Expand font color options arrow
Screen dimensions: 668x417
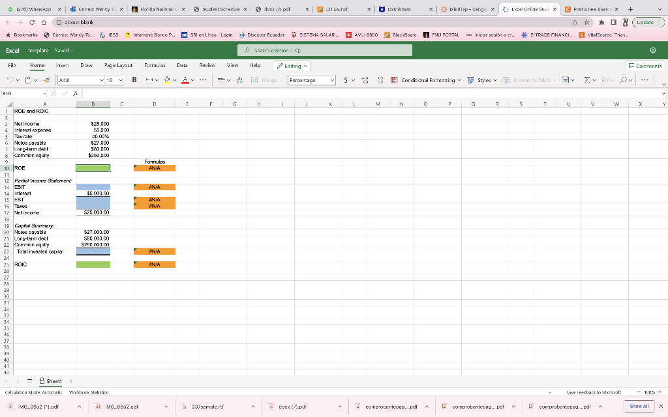(192, 80)
